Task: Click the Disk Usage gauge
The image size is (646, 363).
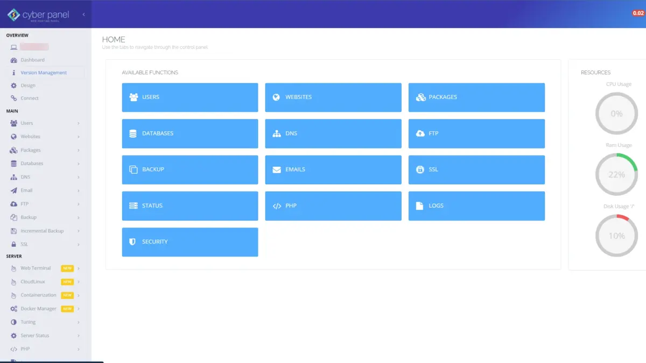Action: (616, 235)
